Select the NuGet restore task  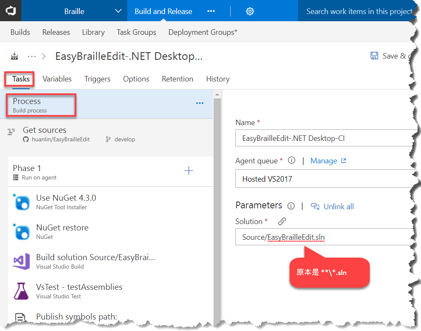[x=110, y=232]
